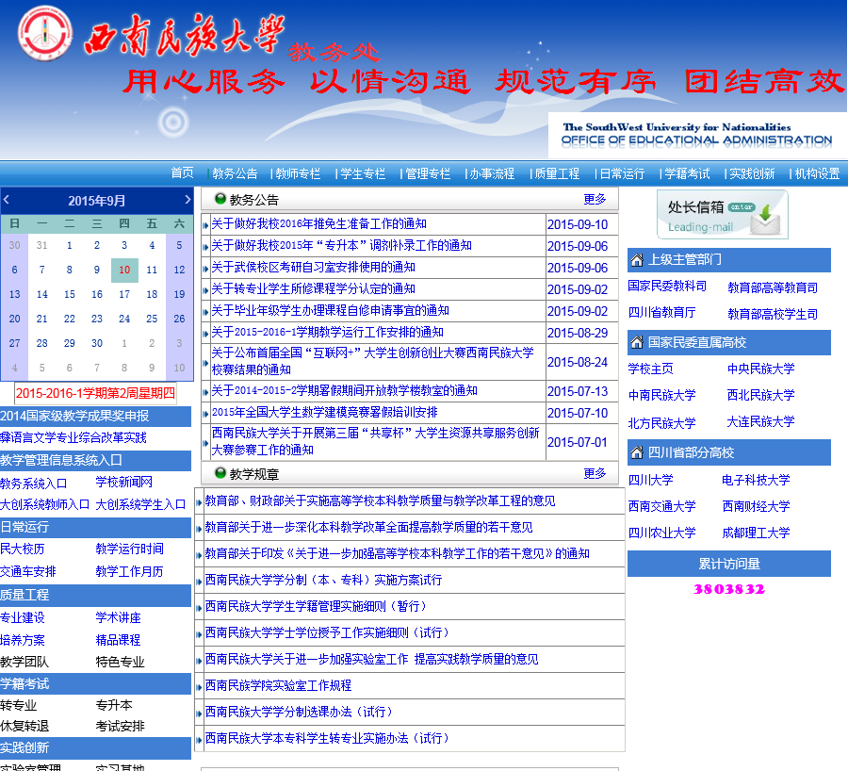Open 教学工作月历 link

tap(129, 571)
